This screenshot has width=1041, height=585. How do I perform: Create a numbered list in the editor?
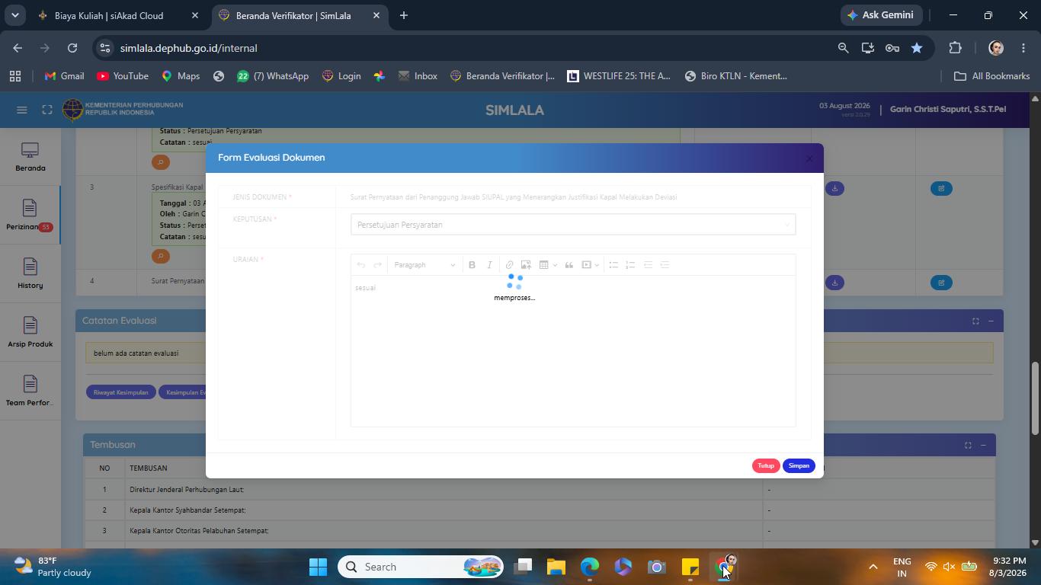click(630, 265)
